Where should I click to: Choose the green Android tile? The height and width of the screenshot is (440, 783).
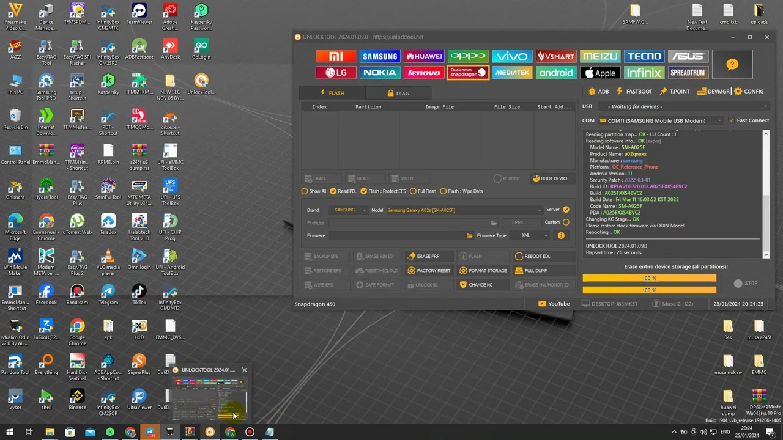point(556,73)
